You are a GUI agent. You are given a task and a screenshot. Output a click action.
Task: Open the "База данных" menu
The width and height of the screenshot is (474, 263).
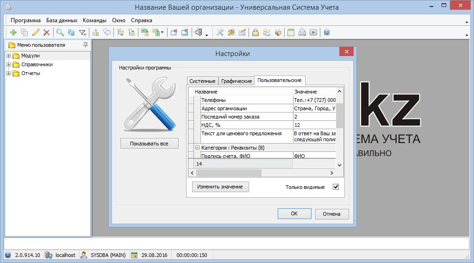point(62,20)
